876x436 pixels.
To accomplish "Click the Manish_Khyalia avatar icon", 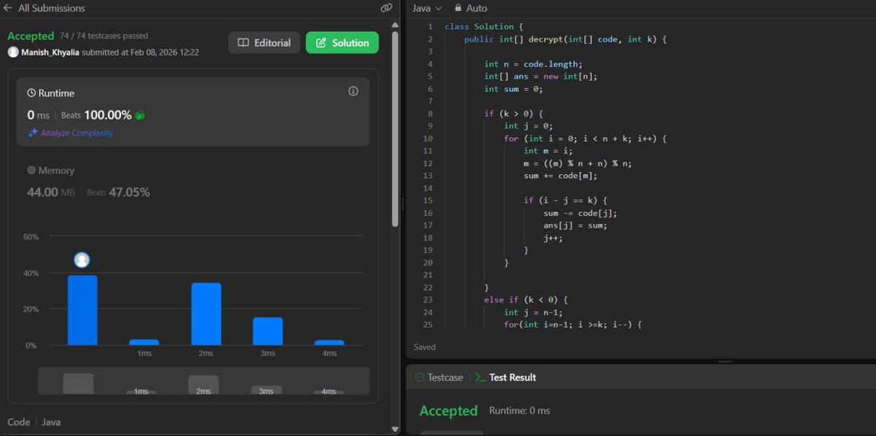I will click(12, 52).
